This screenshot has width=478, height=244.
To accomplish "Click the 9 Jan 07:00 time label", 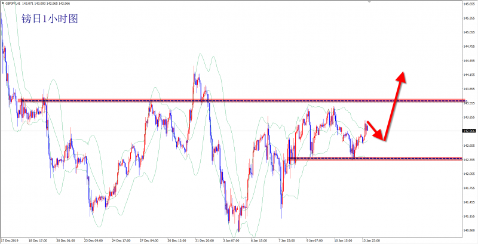I will point(315,240).
